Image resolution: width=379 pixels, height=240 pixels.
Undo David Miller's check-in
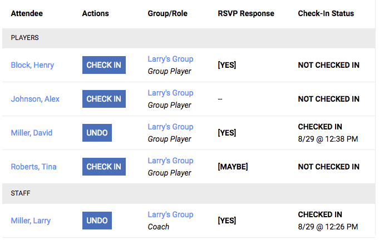pos(97,133)
